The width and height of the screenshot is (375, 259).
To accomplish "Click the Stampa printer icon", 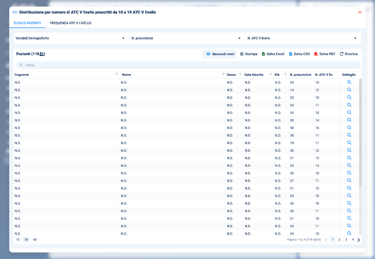I will tap(242, 54).
